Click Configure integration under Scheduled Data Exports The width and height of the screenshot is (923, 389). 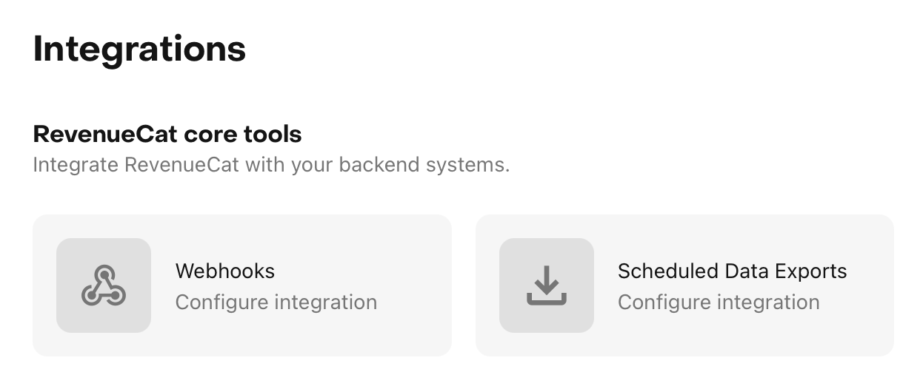pos(719,302)
